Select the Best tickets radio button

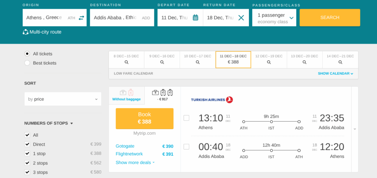coord(27,63)
